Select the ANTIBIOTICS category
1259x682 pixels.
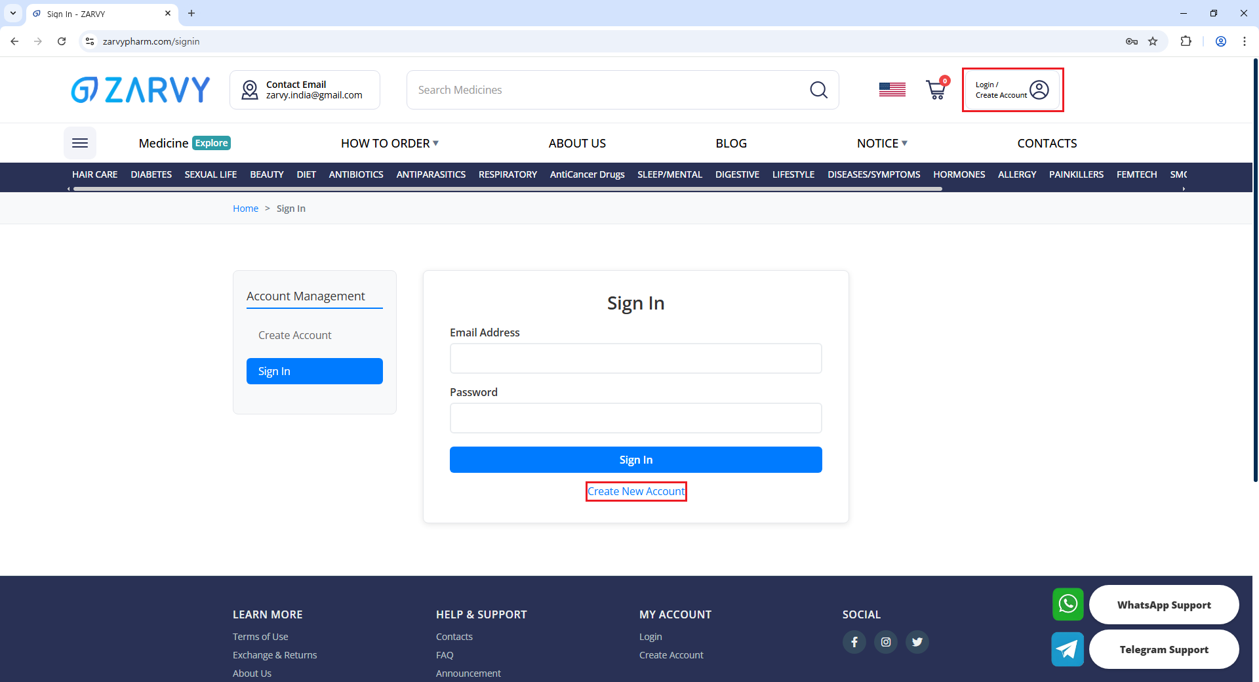tap(356, 174)
